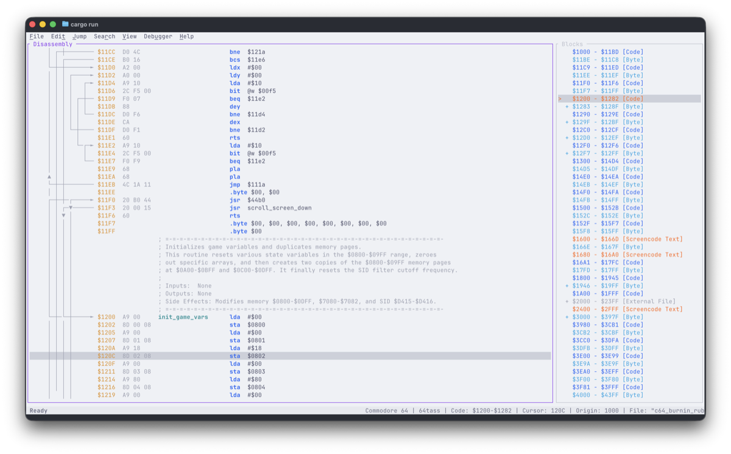Viewport: 731px width, 454px height.
Task: Click the Disassembly panel title
Action: (52, 44)
